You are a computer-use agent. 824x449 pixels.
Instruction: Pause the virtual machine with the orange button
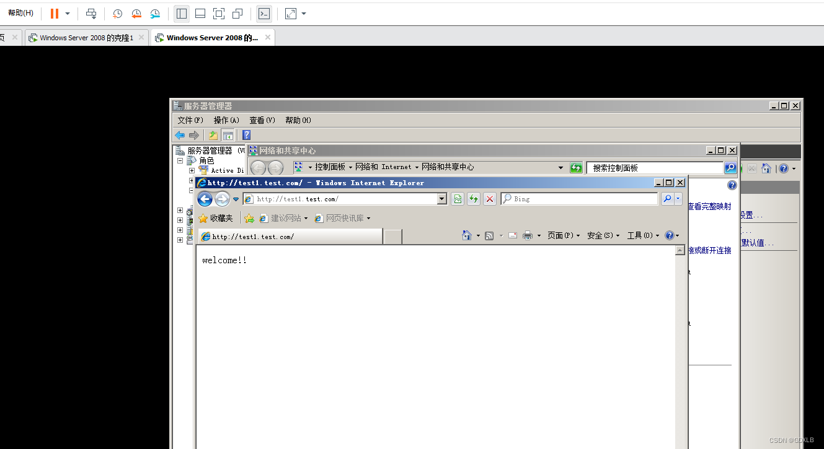[x=55, y=13]
